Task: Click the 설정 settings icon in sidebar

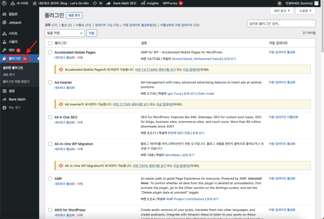Action: point(4,91)
